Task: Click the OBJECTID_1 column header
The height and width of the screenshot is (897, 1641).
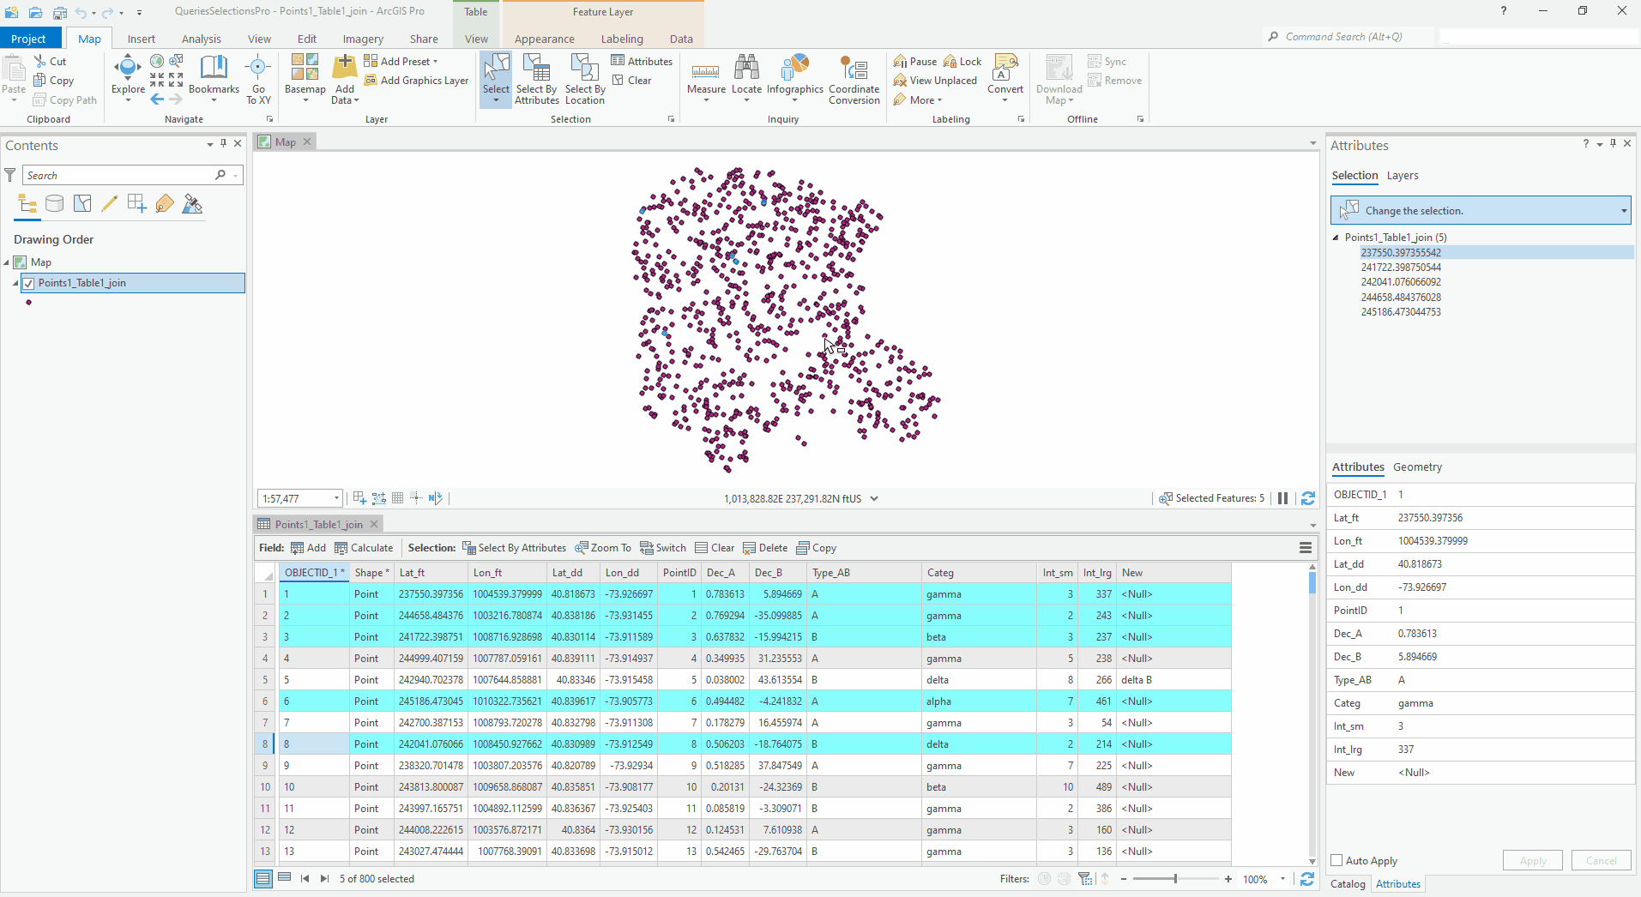Action: (314, 573)
